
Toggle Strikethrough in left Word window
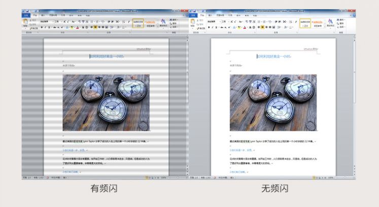tap(55, 27)
